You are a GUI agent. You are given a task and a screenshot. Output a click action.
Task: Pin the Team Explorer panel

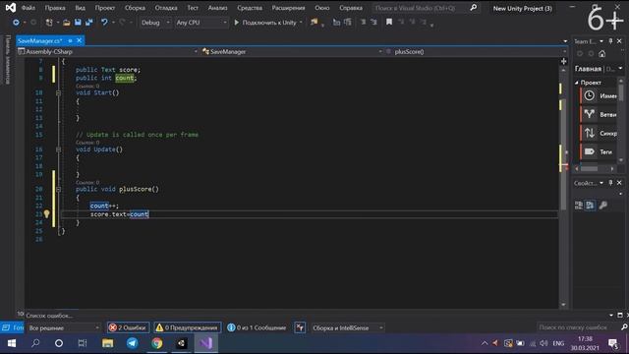click(610, 41)
